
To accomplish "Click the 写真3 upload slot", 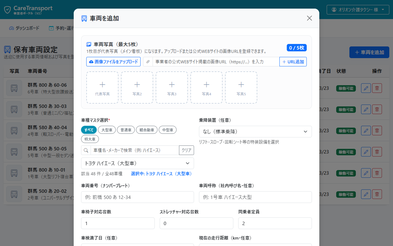I will click(172, 87).
